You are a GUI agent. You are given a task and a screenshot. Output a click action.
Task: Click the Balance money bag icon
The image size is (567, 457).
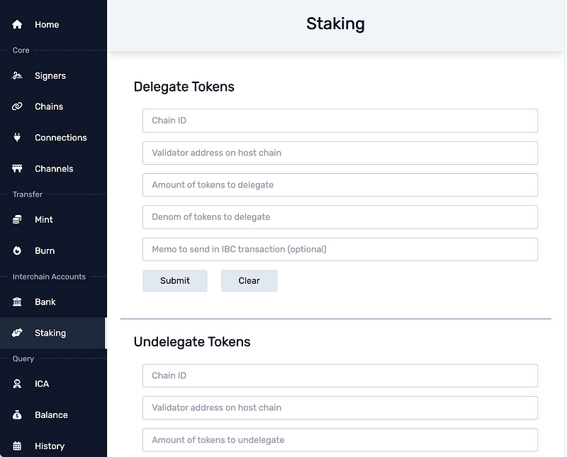click(17, 415)
